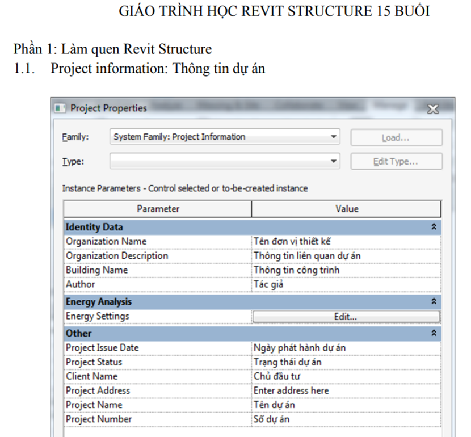Collapse the Identity Data section

tap(434, 227)
